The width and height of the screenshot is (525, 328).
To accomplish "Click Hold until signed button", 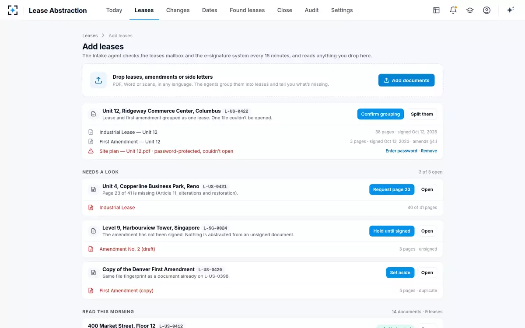I will pos(392,231).
